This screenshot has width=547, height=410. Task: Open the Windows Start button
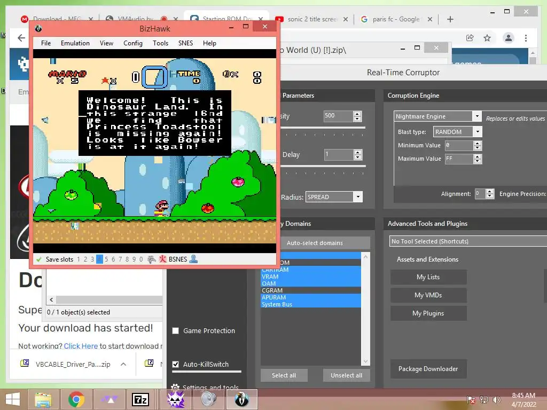(13, 399)
